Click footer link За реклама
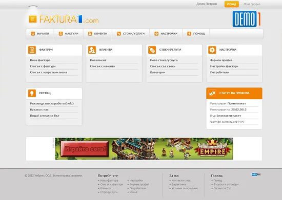The width and height of the screenshot is (282, 200). point(178,184)
